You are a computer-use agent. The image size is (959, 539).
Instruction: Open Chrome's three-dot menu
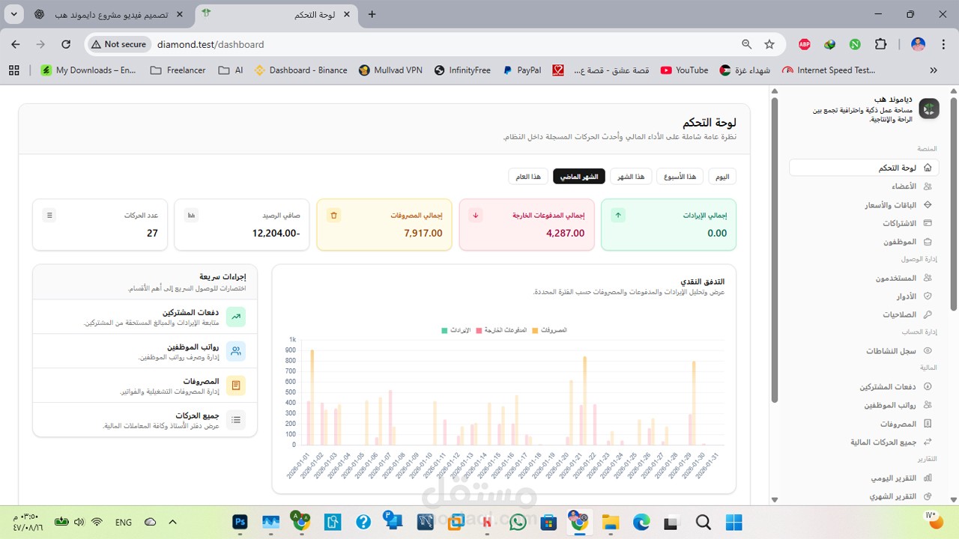[942, 44]
